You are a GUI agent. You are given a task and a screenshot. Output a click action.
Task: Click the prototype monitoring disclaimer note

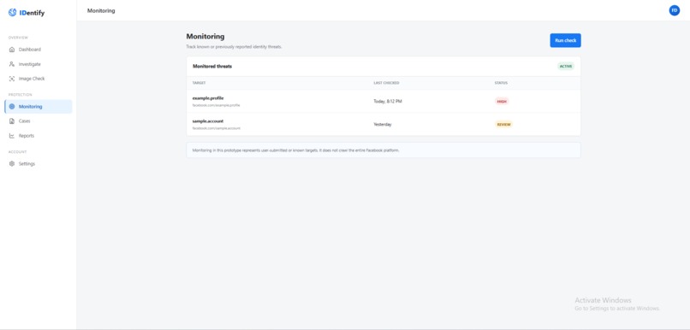click(x=384, y=150)
